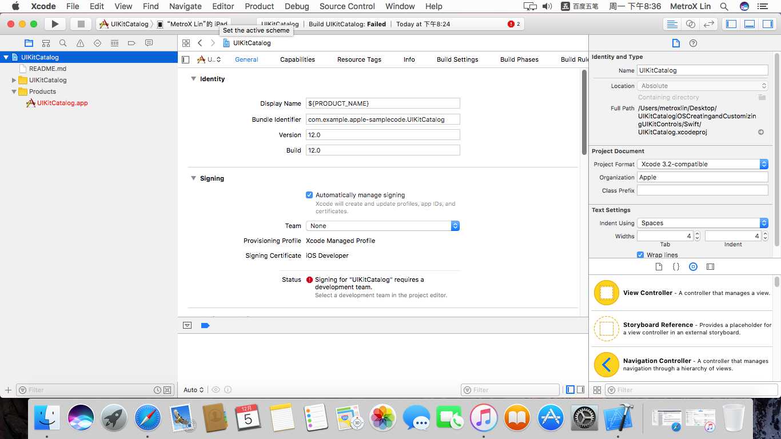Open the Indent Using dropdown

pyautogui.click(x=703, y=223)
